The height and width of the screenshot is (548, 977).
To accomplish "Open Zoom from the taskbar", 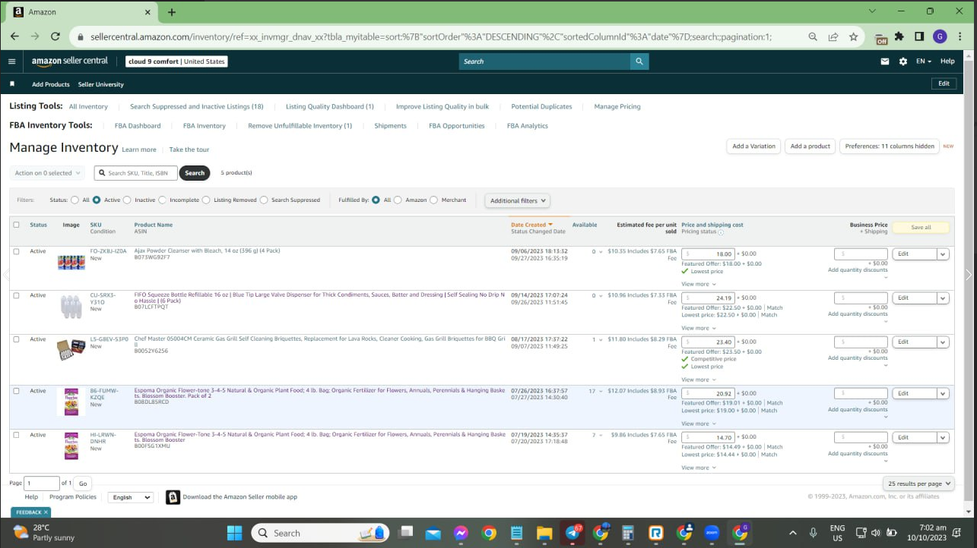I will point(712,533).
